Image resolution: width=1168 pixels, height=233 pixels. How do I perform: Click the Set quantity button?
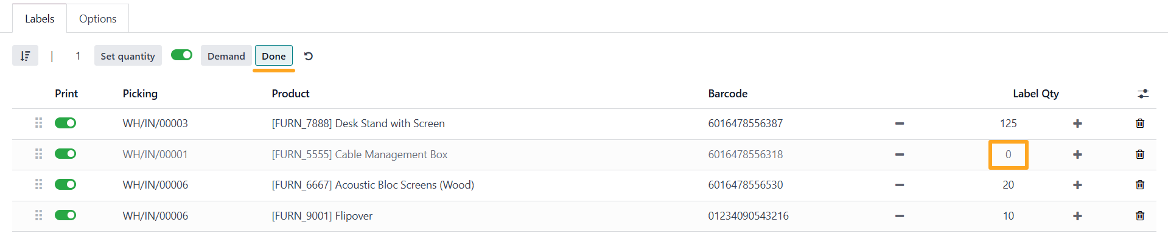tap(128, 56)
